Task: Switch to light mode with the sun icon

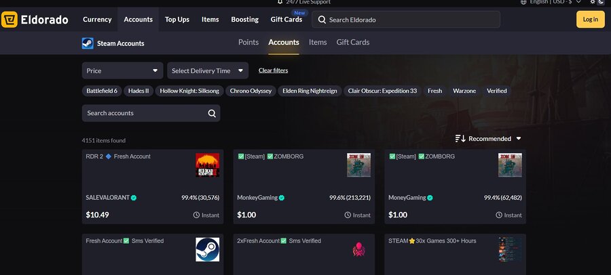Action: pyautogui.click(x=593, y=2)
